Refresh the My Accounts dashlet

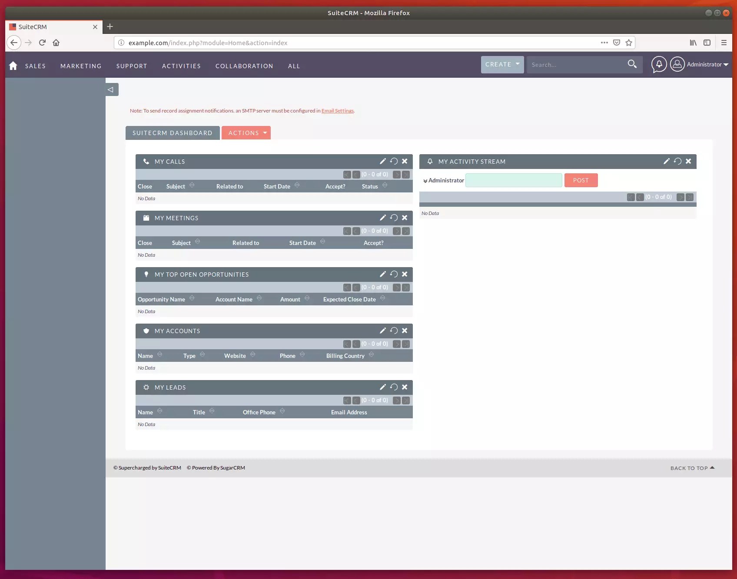(x=394, y=331)
